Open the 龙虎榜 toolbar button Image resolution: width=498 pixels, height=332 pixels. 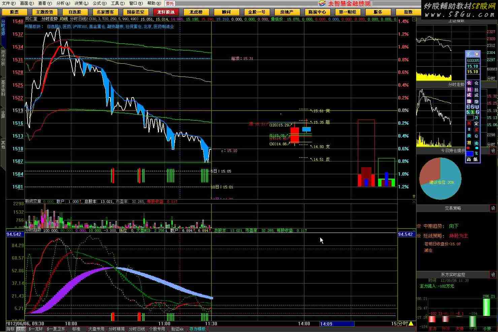pyautogui.click(x=196, y=12)
